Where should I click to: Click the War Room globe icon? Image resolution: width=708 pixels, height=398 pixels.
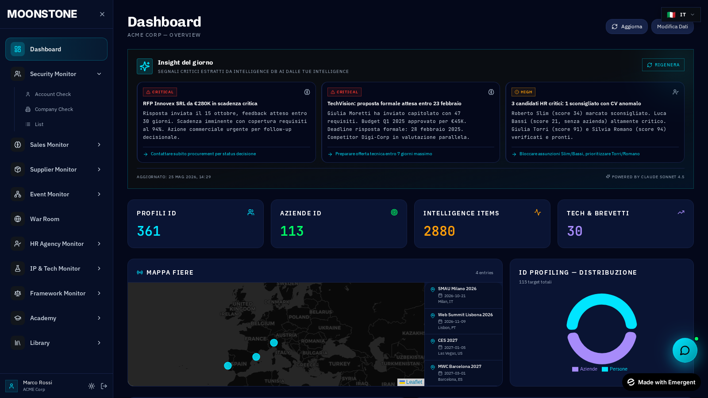[x=18, y=219]
